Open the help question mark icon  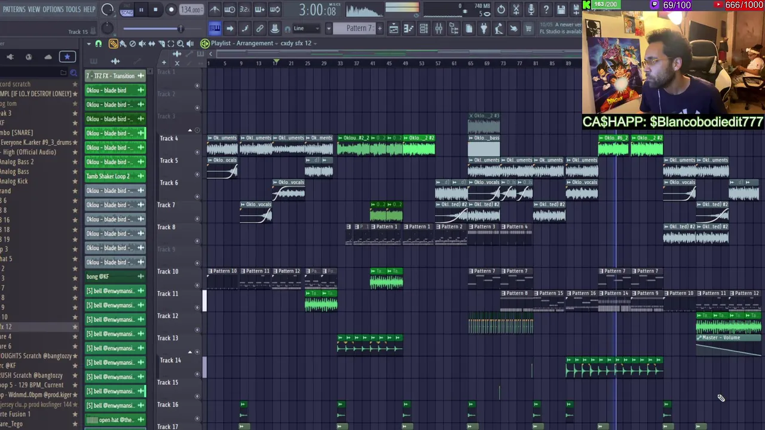[546, 10]
